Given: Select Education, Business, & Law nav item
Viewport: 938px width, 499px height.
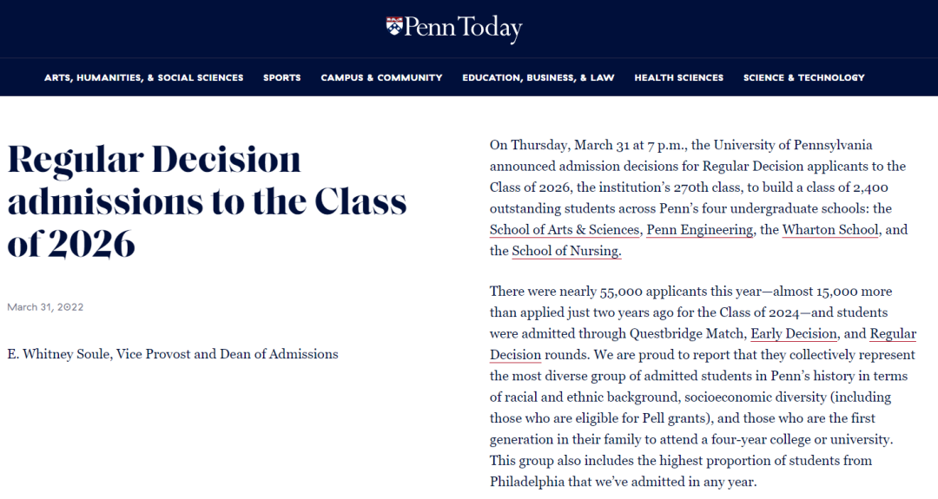Looking at the screenshot, I should 538,78.
